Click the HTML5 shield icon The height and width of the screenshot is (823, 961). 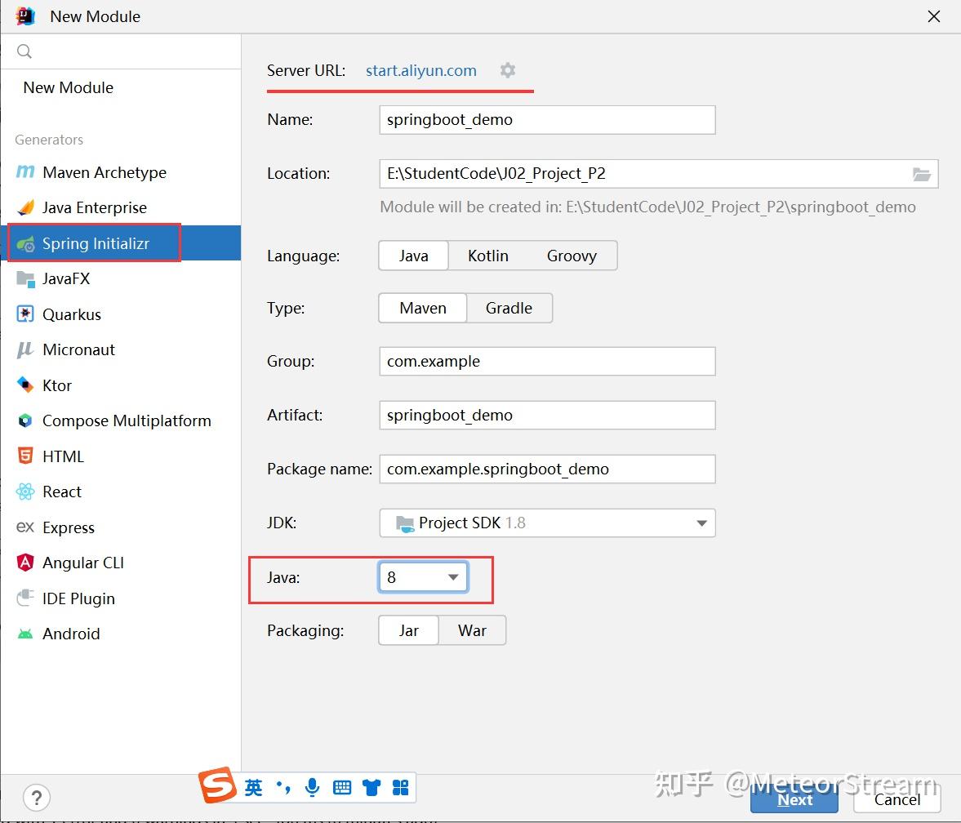[x=25, y=456]
